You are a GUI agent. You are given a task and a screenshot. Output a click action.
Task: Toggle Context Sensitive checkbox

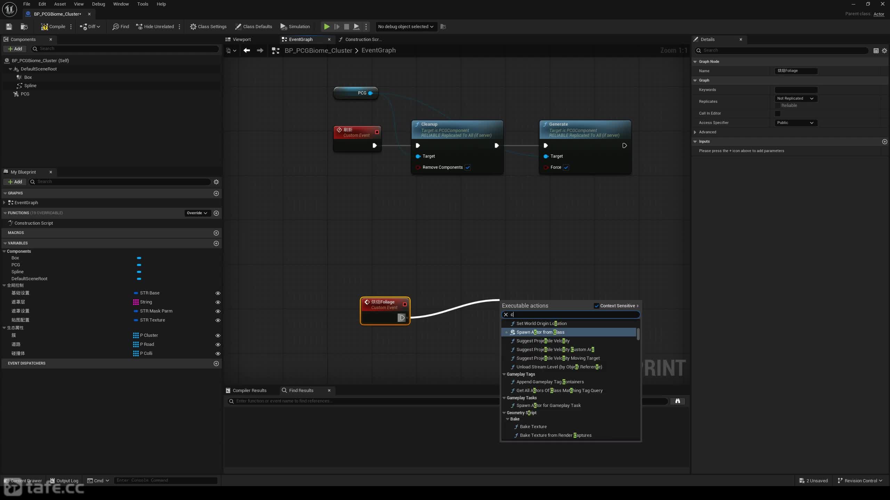pyautogui.click(x=597, y=306)
